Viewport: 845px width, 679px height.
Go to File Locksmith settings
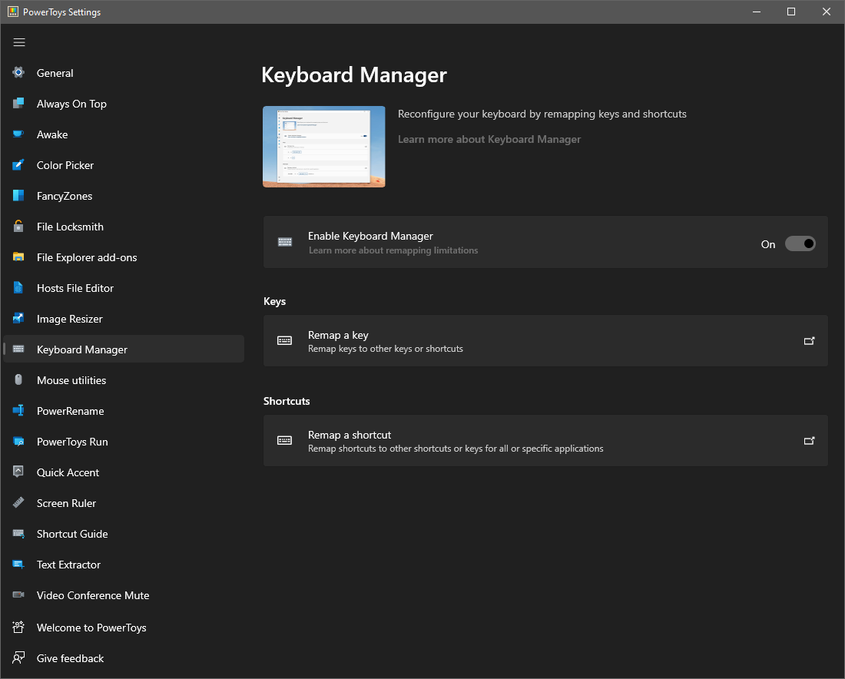coord(124,227)
